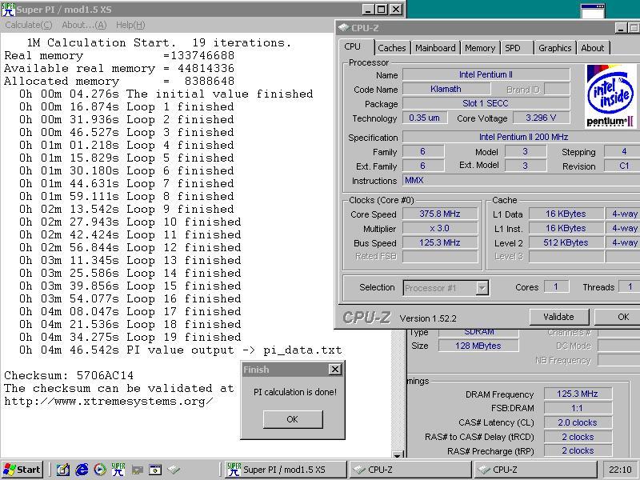Activate Super PI taskbar button
Viewport: 640px width, 480px height.
[x=286, y=470]
